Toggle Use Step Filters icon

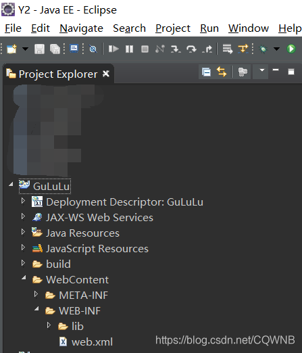point(243,49)
